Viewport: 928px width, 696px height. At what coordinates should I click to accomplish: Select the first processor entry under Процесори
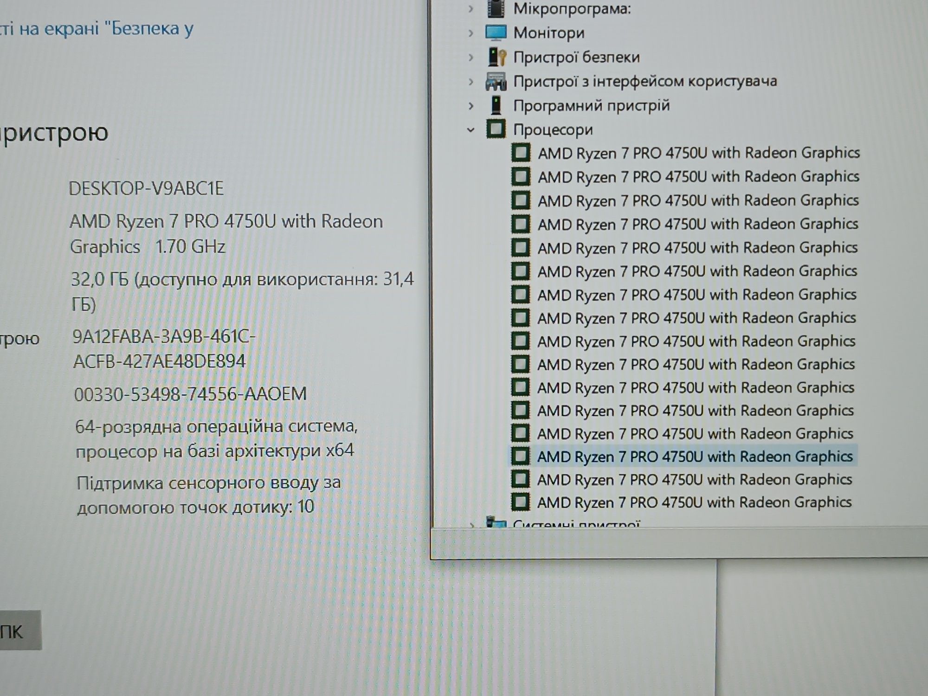click(x=699, y=153)
